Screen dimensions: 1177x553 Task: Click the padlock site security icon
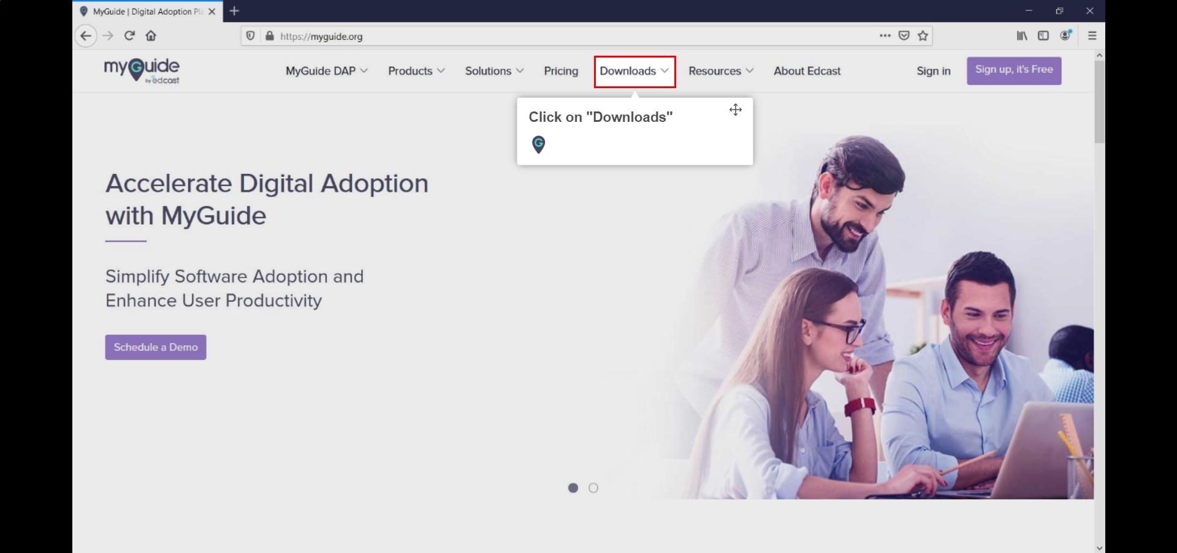(270, 36)
